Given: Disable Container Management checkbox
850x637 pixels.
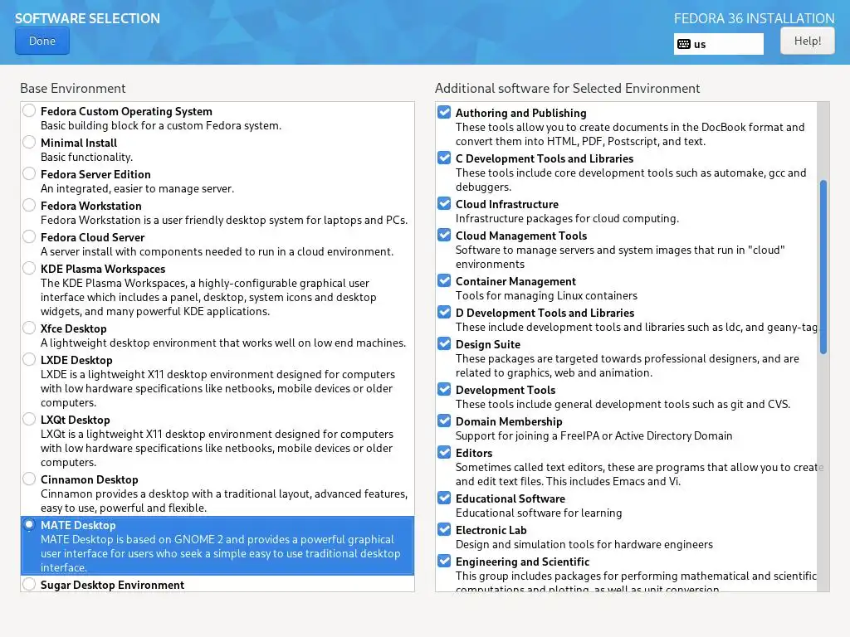Looking at the screenshot, I should coord(444,280).
